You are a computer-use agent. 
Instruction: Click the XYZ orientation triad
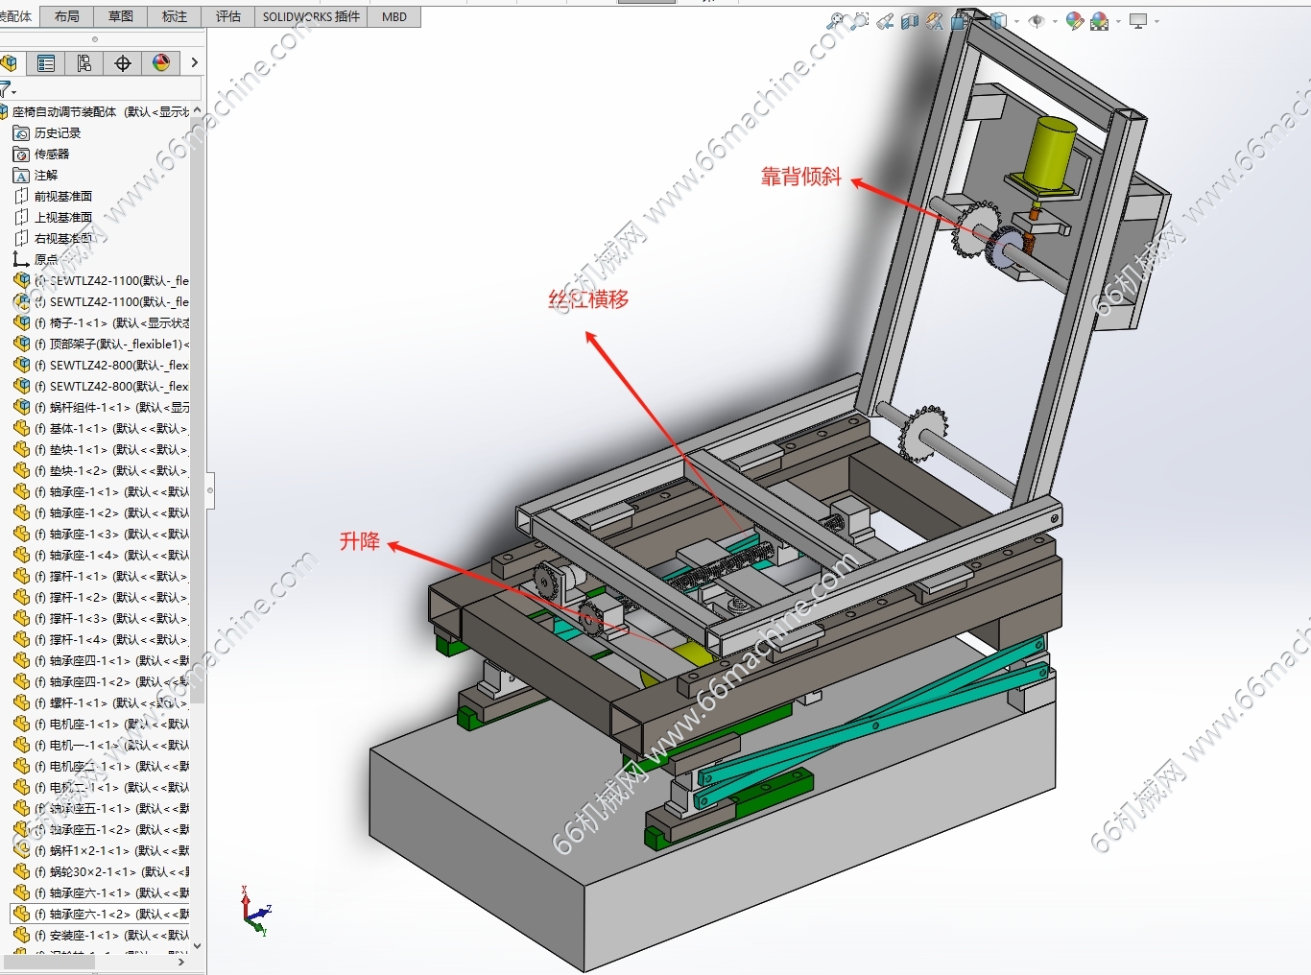coord(256,911)
